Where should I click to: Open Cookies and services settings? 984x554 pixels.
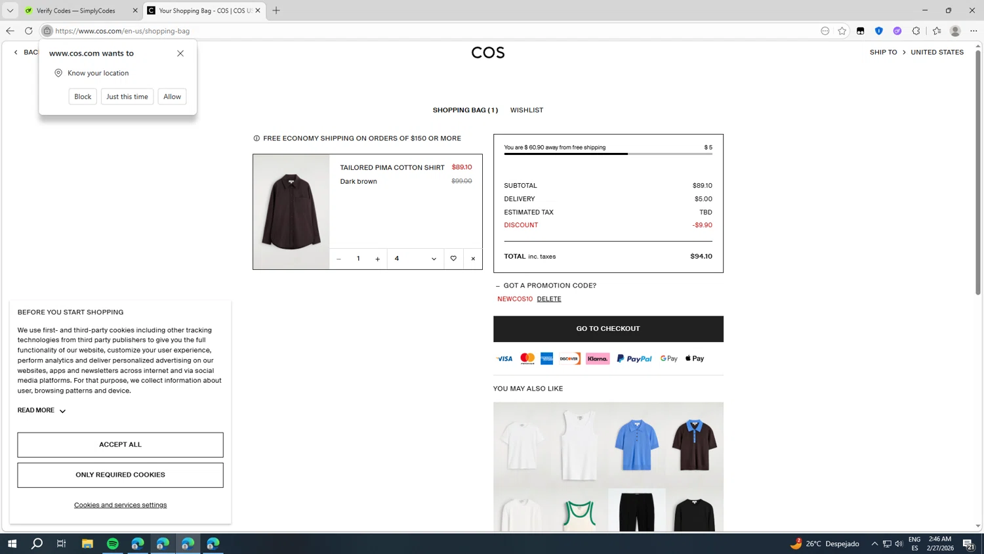tap(120, 505)
